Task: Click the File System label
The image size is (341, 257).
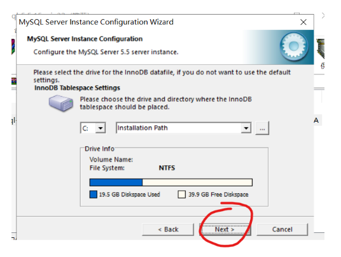Action: (x=107, y=168)
